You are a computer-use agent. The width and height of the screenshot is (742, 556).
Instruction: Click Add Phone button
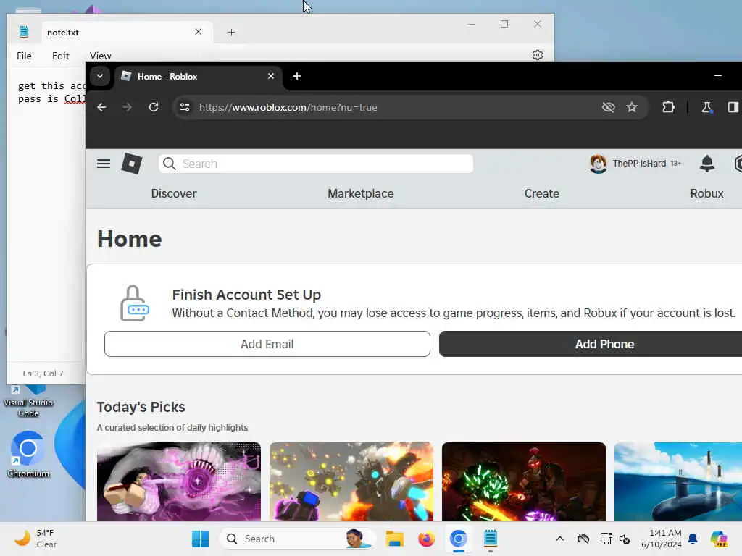(x=591, y=344)
